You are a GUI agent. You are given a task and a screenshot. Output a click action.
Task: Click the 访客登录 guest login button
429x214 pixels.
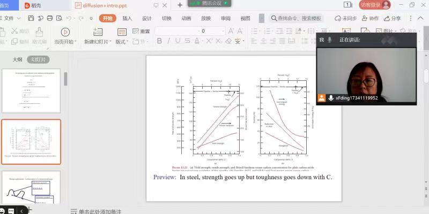375,5
